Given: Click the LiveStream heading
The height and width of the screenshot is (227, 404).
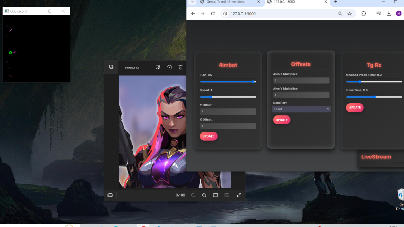Looking at the screenshot, I should [x=376, y=157].
